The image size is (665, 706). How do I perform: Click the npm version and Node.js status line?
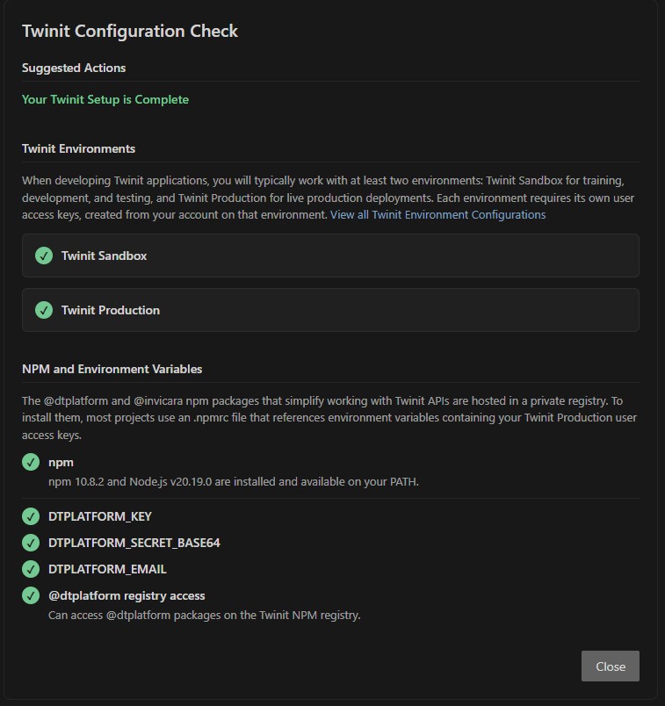[234, 482]
